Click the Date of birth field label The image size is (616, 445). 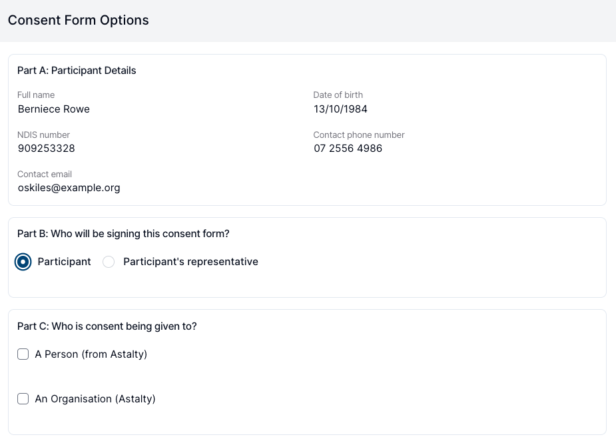pyautogui.click(x=338, y=95)
